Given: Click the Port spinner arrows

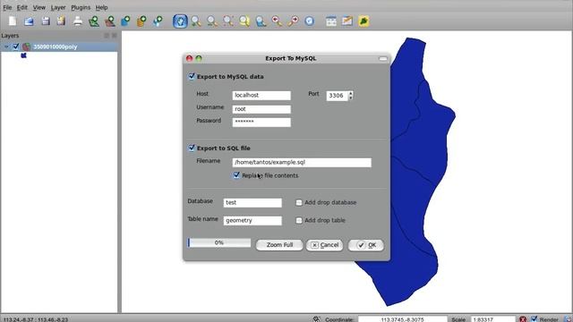Looking at the screenshot, I should point(351,96).
